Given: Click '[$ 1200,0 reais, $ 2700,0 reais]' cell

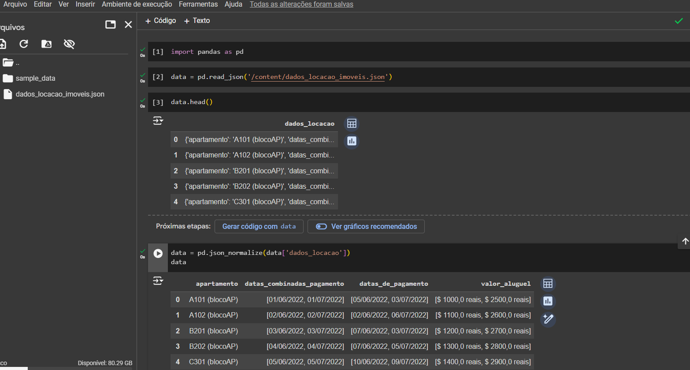Looking at the screenshot, I should tap(482, 331).
